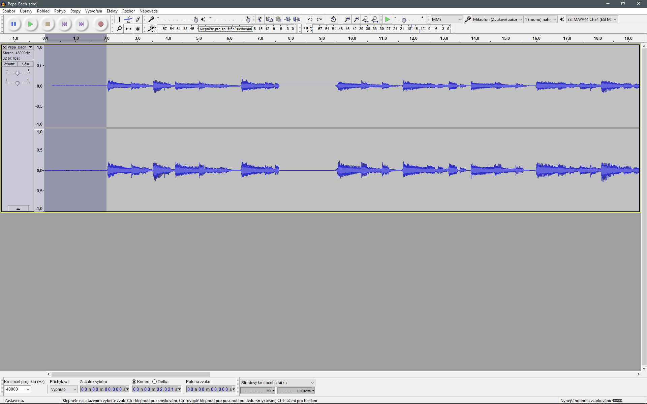Click the selection end time field 02.021
The width and height of the screenshot is (647, 404).
click(x=157, y=390)
